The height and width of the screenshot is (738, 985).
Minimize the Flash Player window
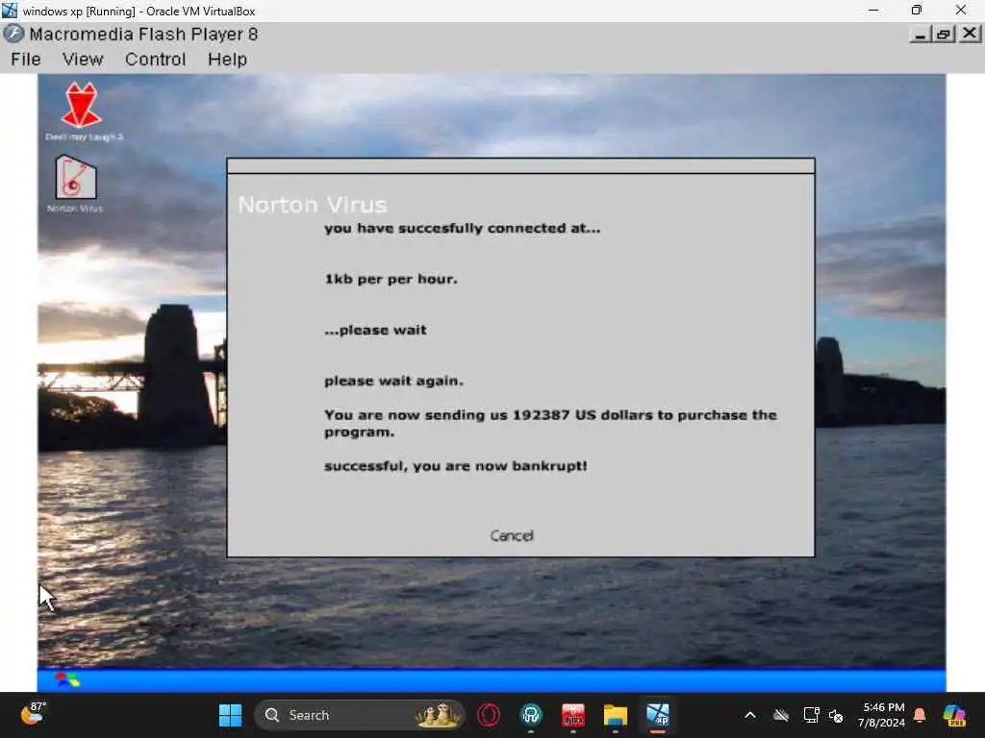pos(920,34)
